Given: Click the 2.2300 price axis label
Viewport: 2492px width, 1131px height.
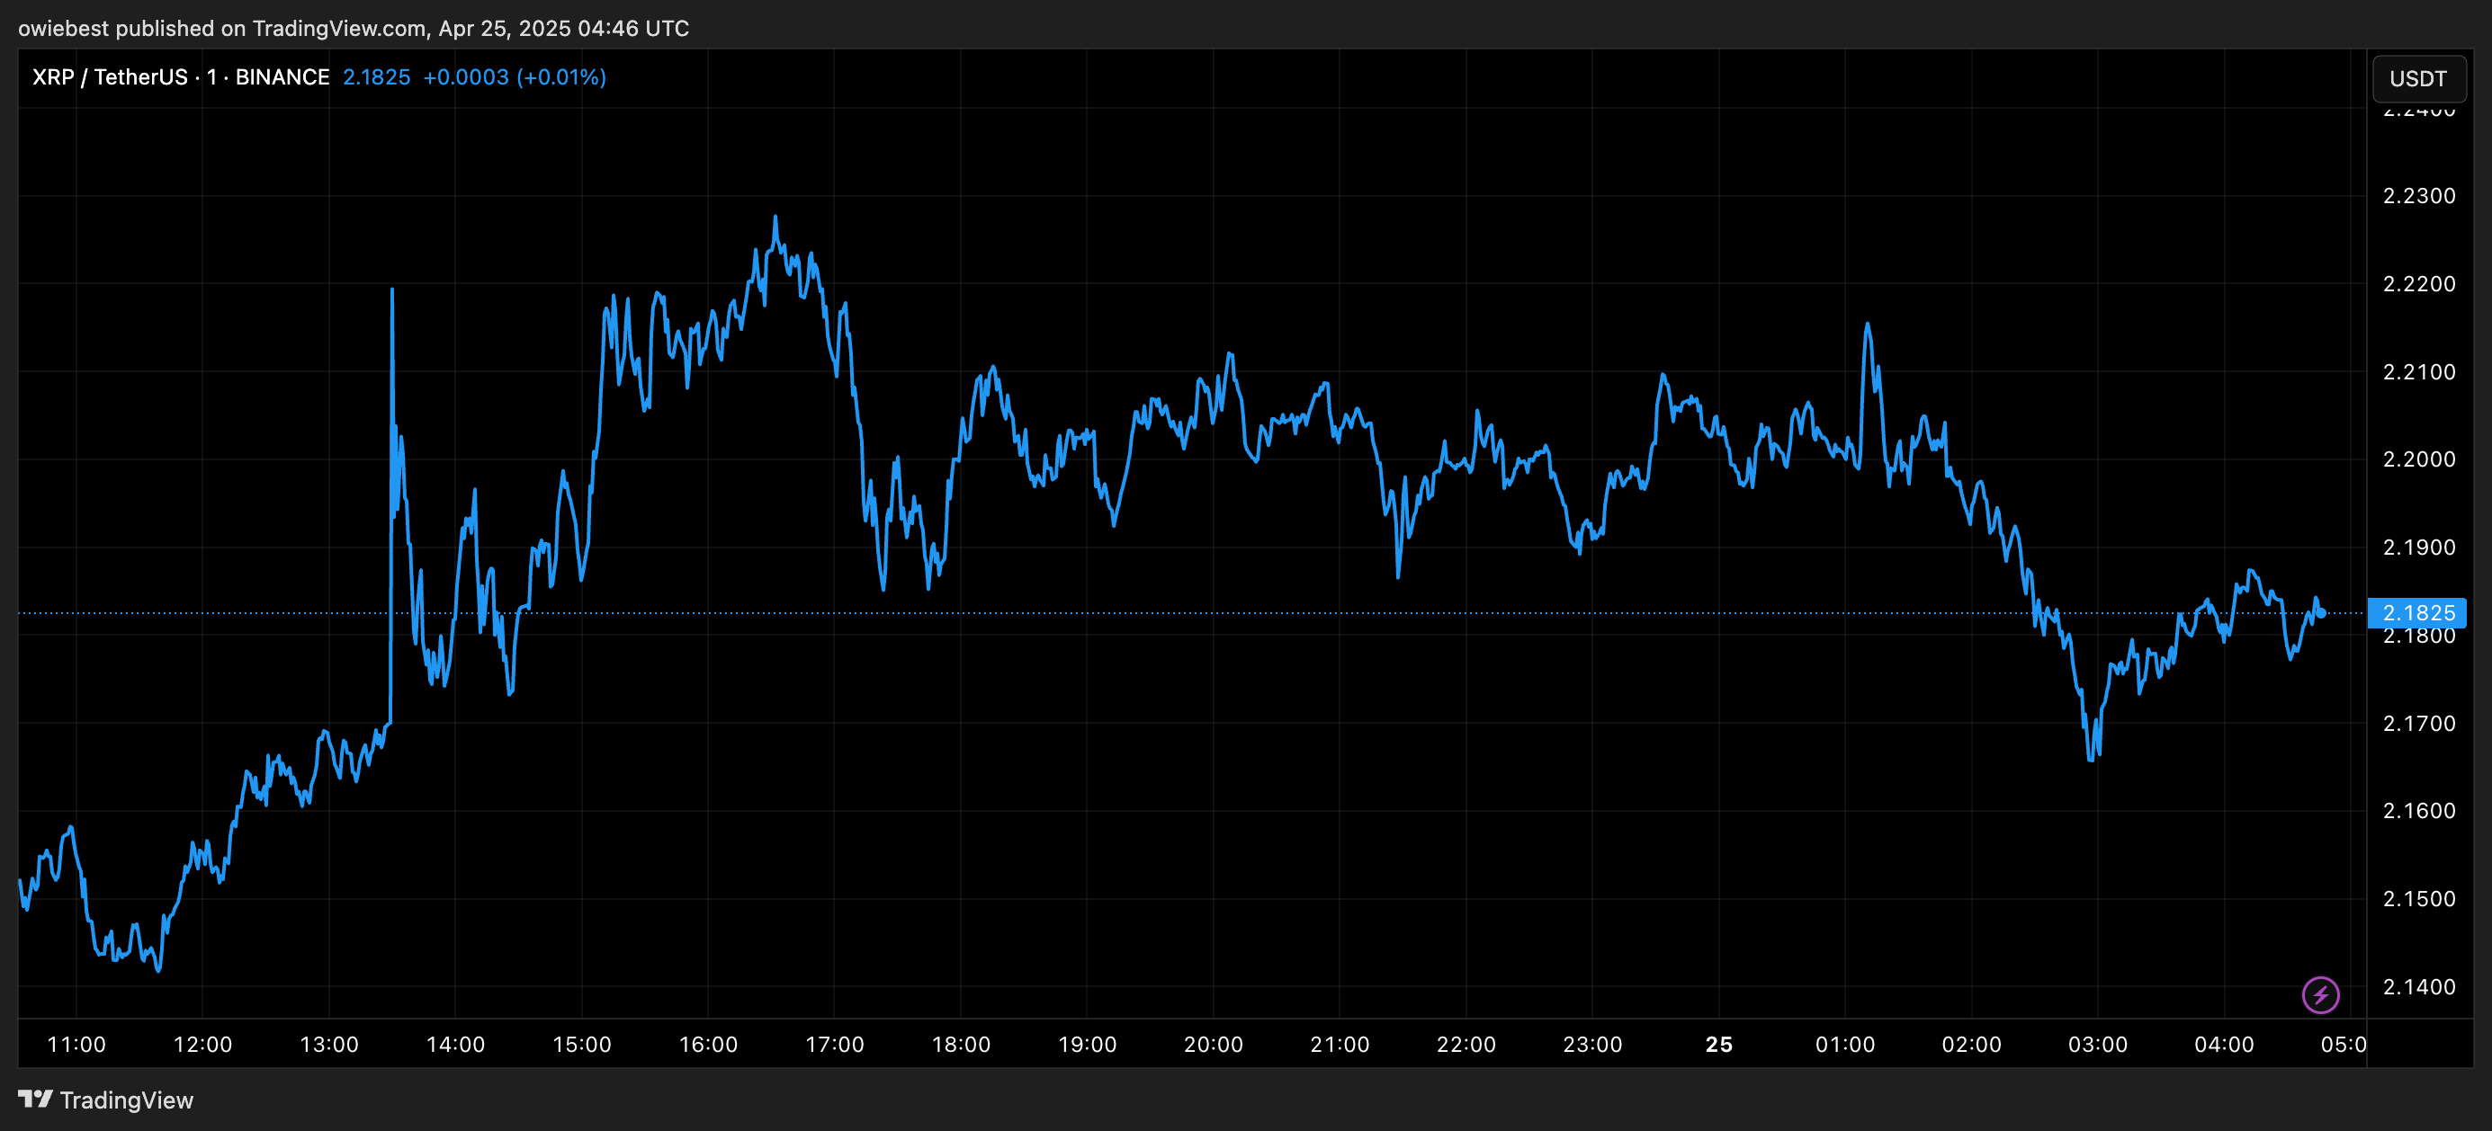Looking at the screenshot, I should pyautogui.click(x=2418, y=196).
